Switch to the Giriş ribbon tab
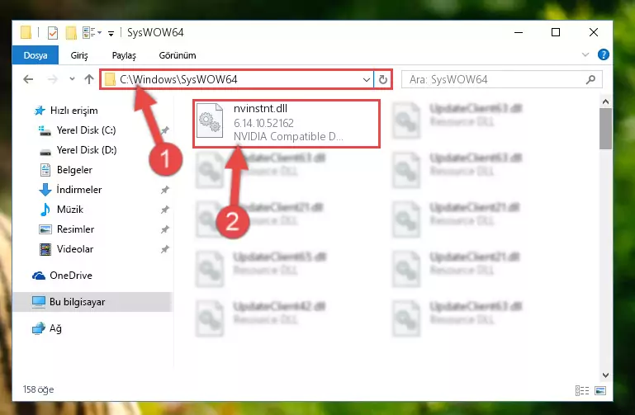The image size is (635, 415). pos(79,55)
